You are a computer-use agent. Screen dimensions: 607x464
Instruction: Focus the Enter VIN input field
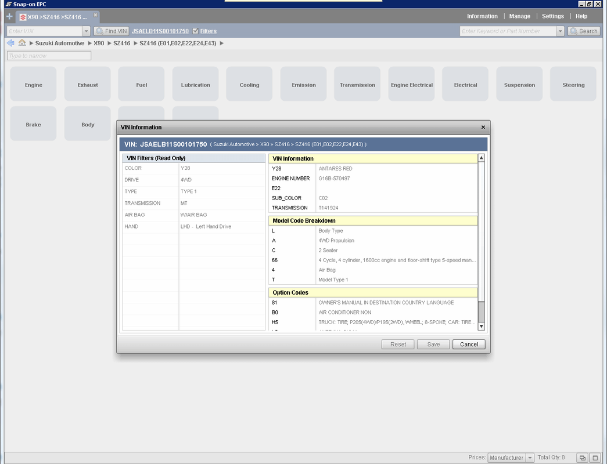tap(45, 31)
